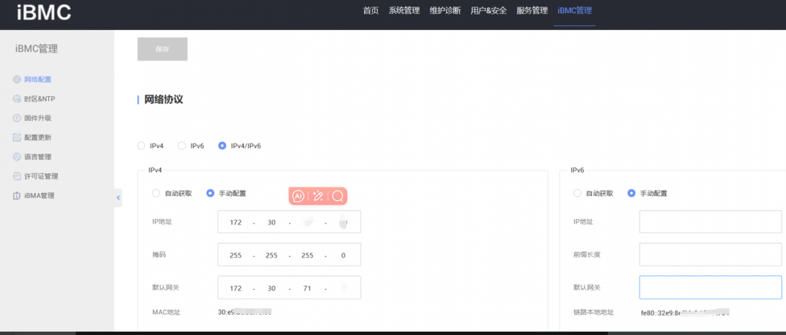Click the AI icon in floating toolbar
Screen dimensions: 786x335
[298, 196]
